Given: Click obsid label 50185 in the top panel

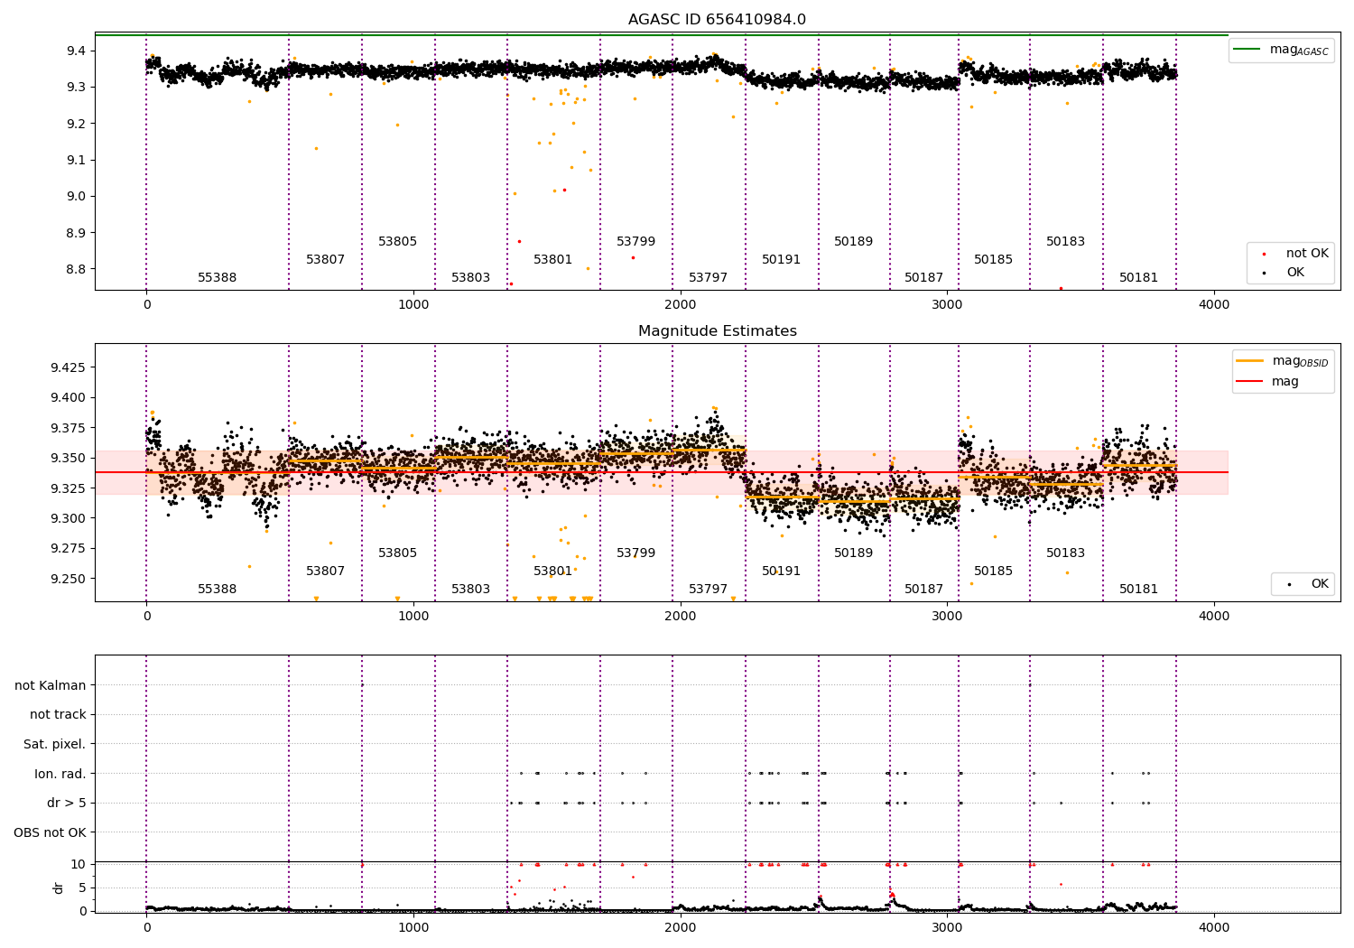Looking at the screenshot, I should [994, 260].
